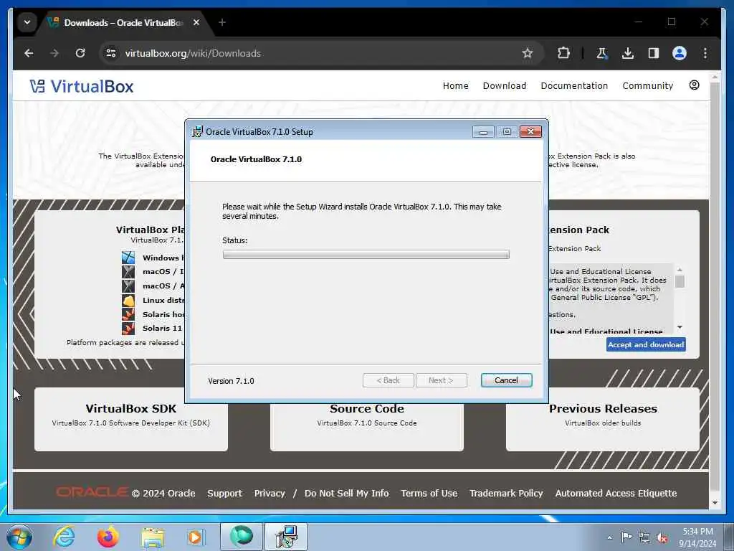Click the Support footer link
Image resolution: width=734 pixels, height=551 pixels.
224,494
